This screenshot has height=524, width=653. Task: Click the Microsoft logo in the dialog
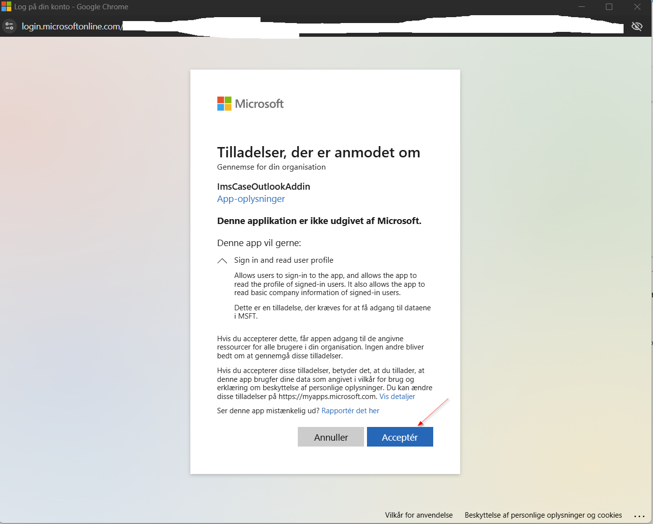(250, 103)
